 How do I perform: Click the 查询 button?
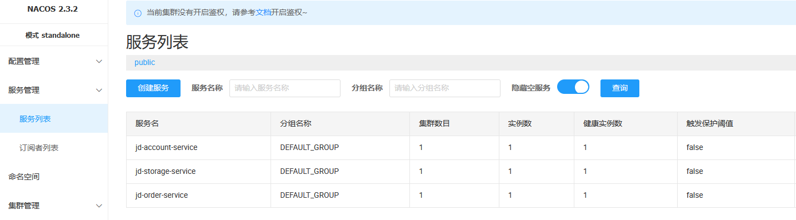[620, 88]
